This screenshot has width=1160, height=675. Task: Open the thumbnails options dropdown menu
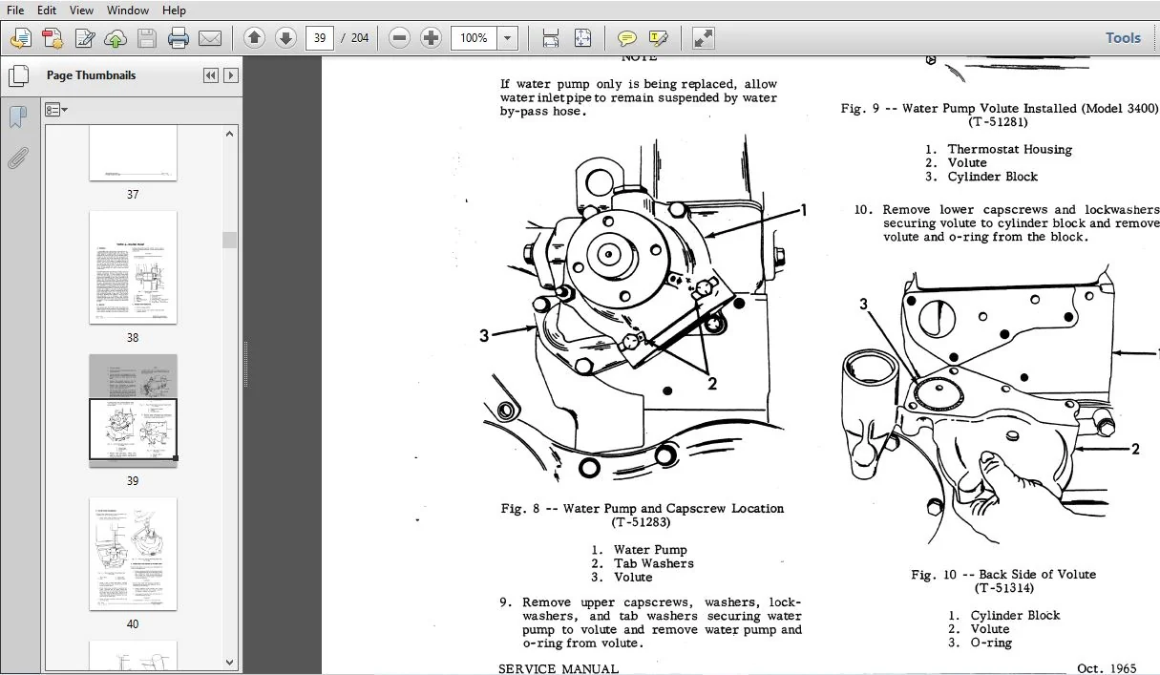55,110
